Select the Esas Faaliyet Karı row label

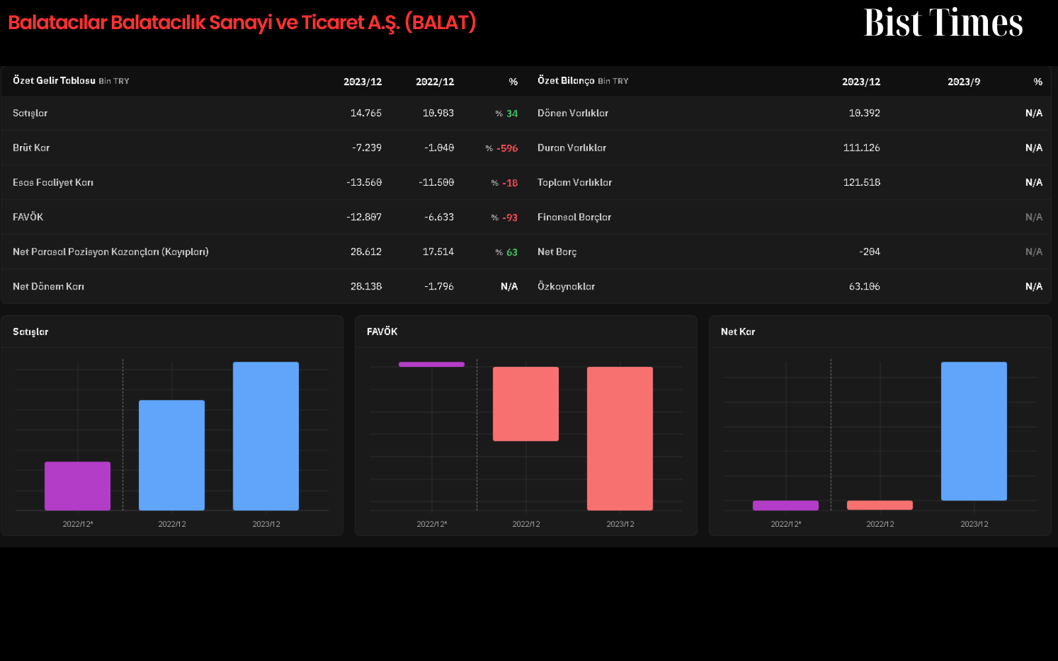coord(53,182)
